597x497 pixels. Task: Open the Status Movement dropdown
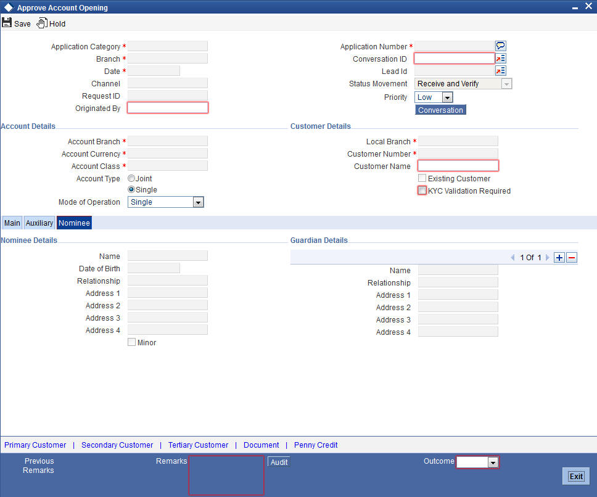[x=506, y=84]
